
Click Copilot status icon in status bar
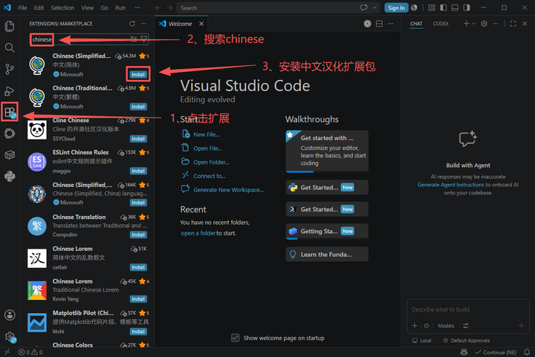click(464, 352)
